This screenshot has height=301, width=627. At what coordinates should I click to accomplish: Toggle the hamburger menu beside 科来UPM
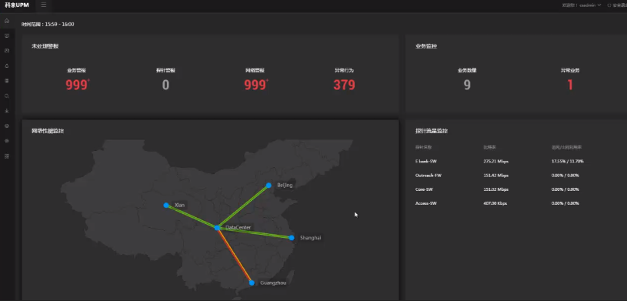[x=44, y=5]
